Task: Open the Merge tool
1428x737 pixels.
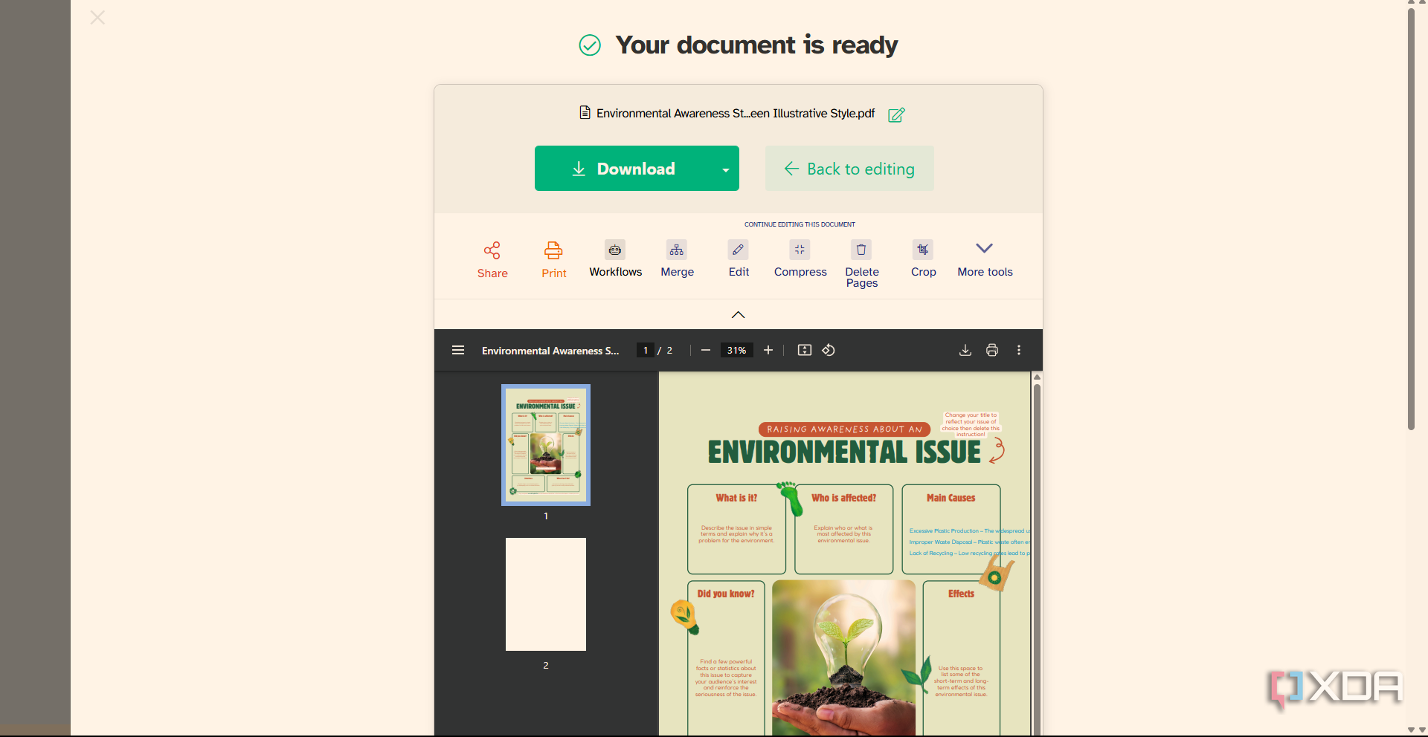Action: [677, 259]
